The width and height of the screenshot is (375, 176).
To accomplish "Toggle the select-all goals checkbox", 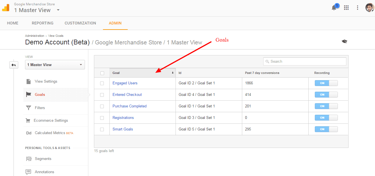I will 102,73.
